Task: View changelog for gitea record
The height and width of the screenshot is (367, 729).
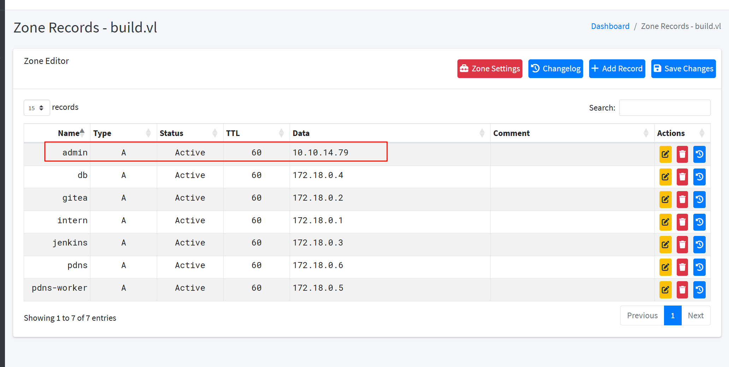Action: click(x=699, y=200)
